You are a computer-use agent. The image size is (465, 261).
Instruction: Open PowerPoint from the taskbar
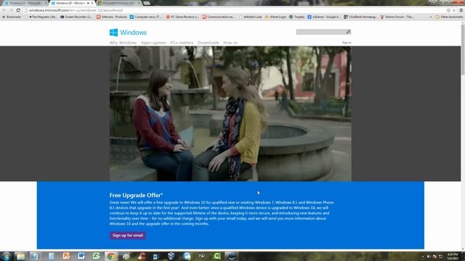click(66, 256)
